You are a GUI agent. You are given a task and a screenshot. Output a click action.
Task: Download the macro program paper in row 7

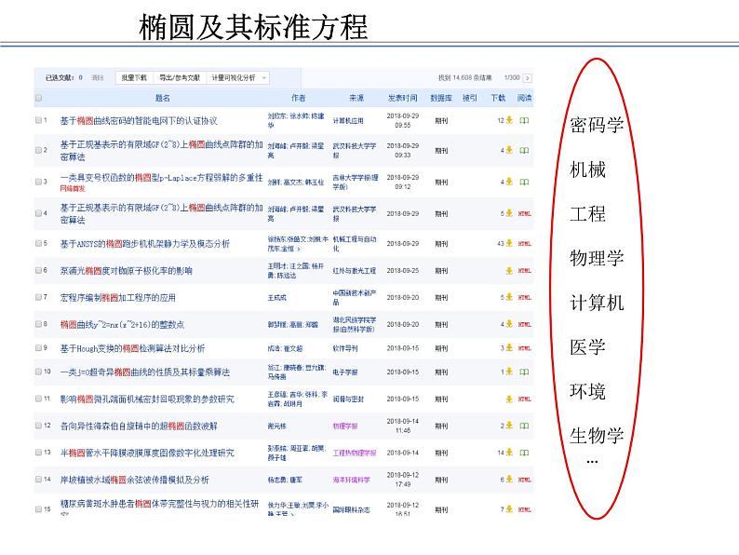tap(509, 297)
